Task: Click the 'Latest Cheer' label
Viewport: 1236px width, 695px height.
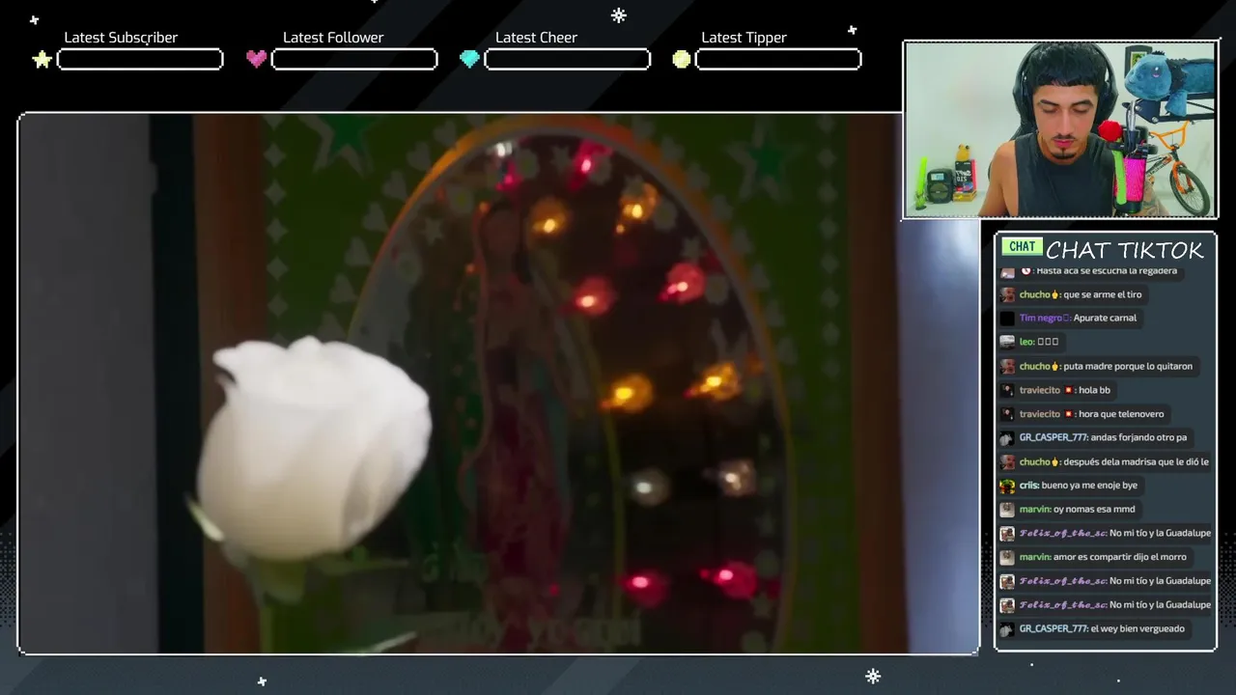Action: coord(536,38)
